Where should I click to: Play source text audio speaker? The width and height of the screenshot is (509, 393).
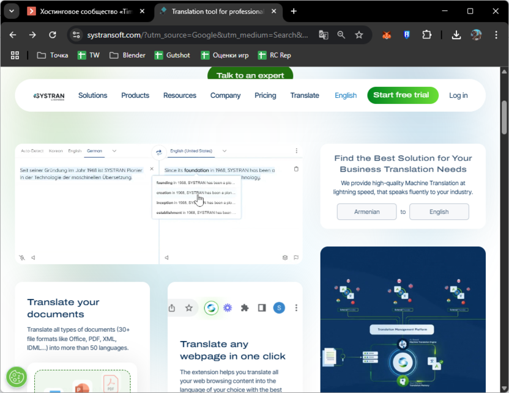[33, 258]
